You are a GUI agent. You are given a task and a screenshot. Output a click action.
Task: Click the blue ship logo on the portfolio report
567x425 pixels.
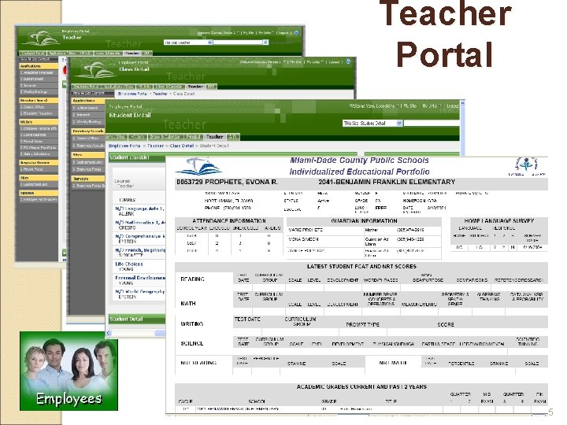point(198,167)
